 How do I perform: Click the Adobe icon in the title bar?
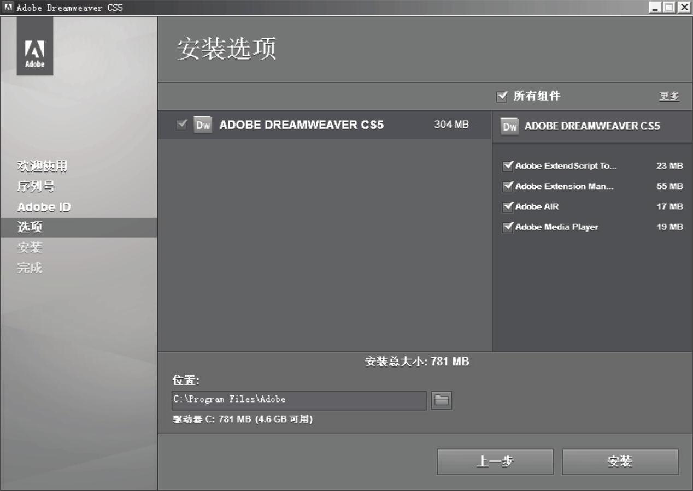(8, 8)
